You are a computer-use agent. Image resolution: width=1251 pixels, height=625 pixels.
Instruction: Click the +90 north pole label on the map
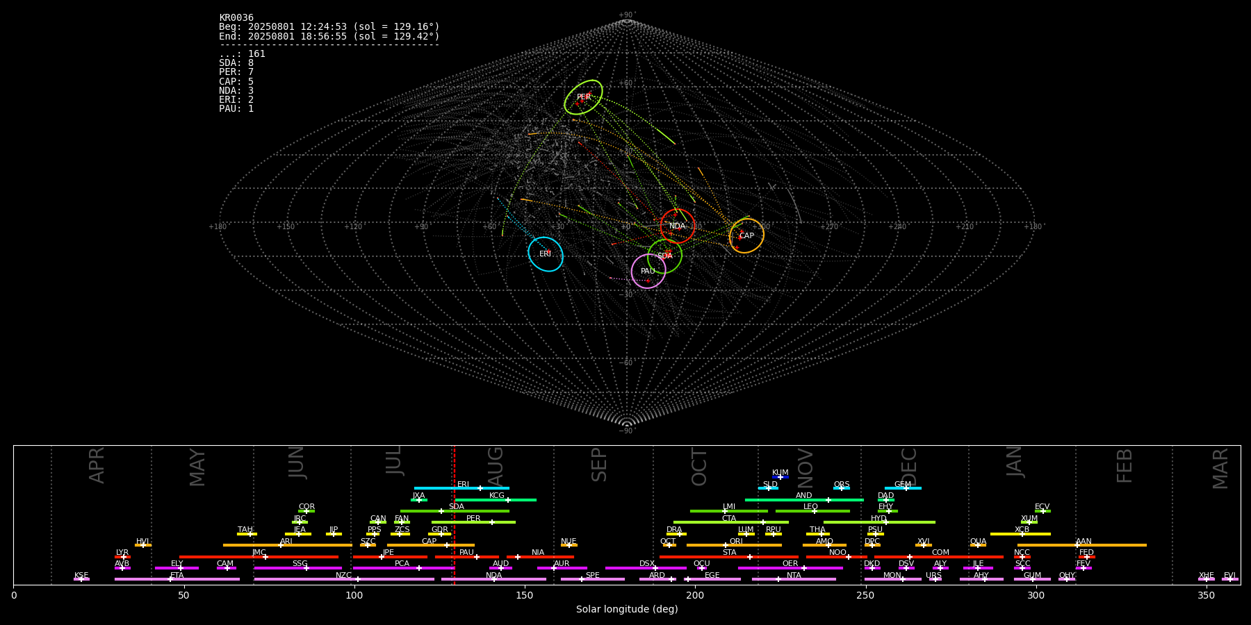627,15
